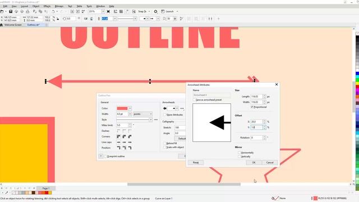Viewport: 359px width, 202px height.
Task: Click the fill bucket icon in status bar
Action: (273, 198)
